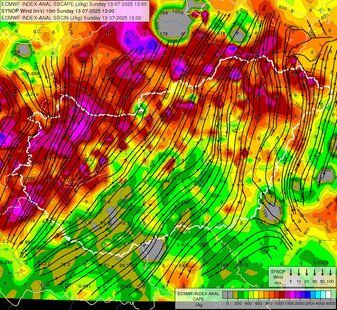Screen dimensions: 337x310
Task: Select the pure blue CAPE legend swatch
Action: [x=308, y=295]
